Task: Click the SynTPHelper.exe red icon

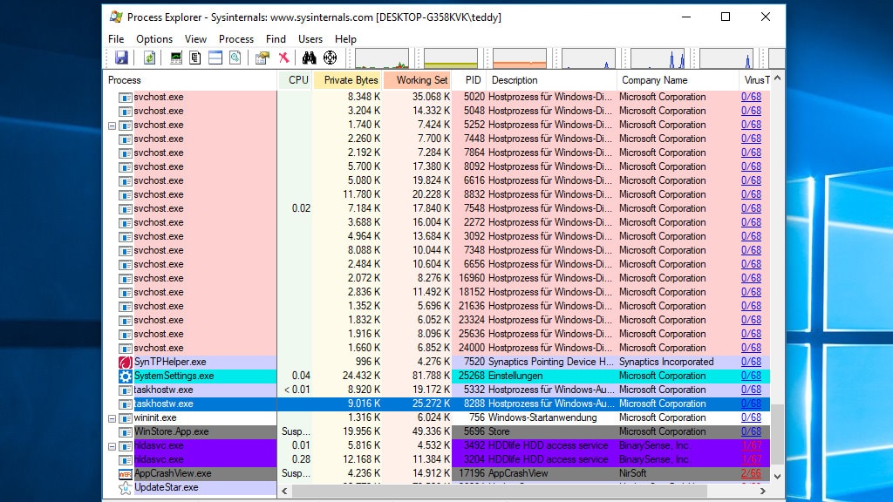Action: [x=126, y=362]
